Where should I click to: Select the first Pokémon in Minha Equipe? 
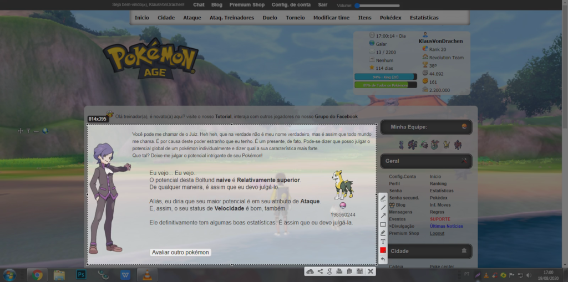click(x=401, y=145)
